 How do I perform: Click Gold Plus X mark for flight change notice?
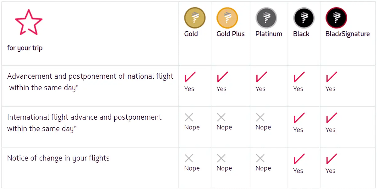click(x=221, y=158)
